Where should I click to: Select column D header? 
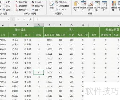(39, 25)
